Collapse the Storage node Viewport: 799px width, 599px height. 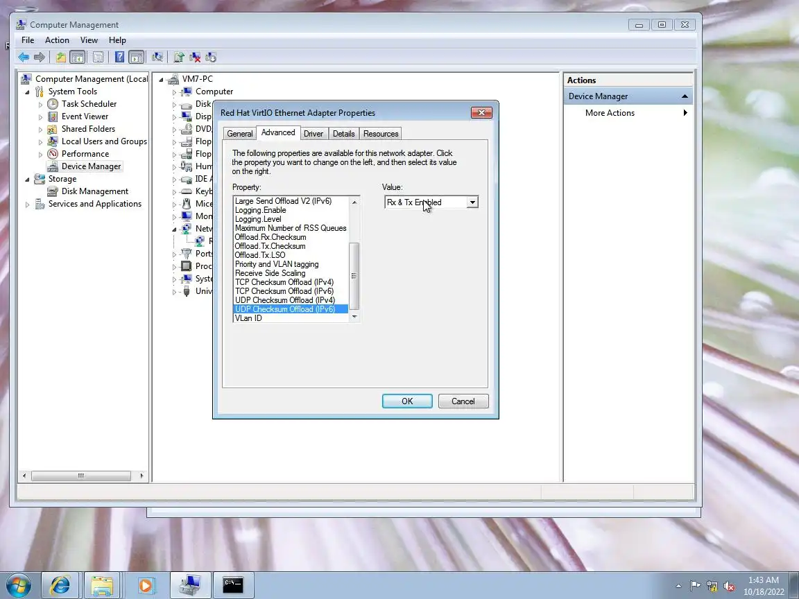(28, 180)
